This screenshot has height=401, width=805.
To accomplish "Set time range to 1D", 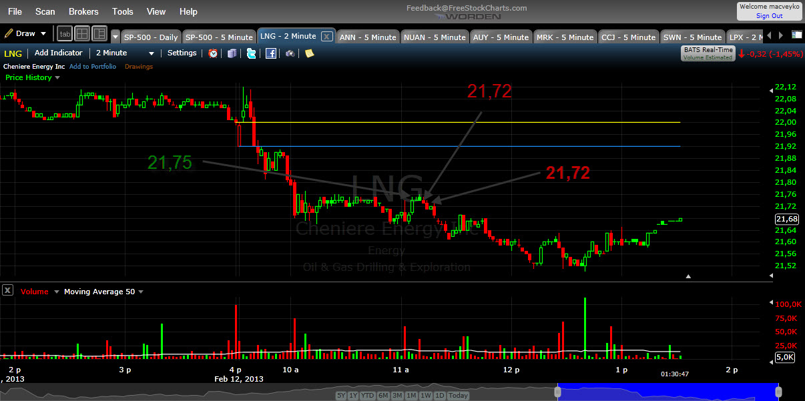I will pyautogui.click(x=439, y=396).
